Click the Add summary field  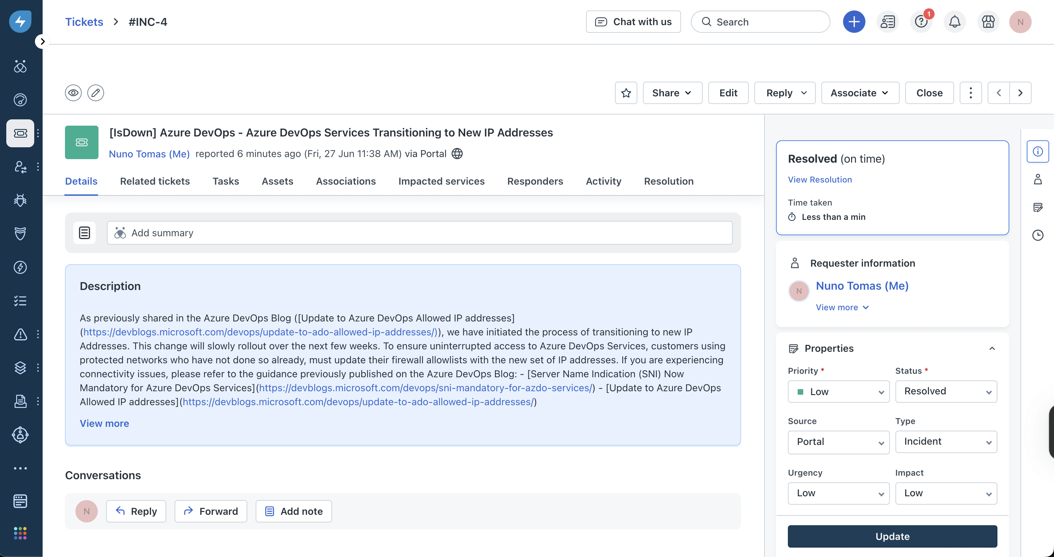(419, 233)
